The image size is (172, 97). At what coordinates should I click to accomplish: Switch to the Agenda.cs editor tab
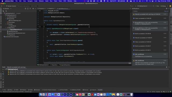click(x=51, y=9)
